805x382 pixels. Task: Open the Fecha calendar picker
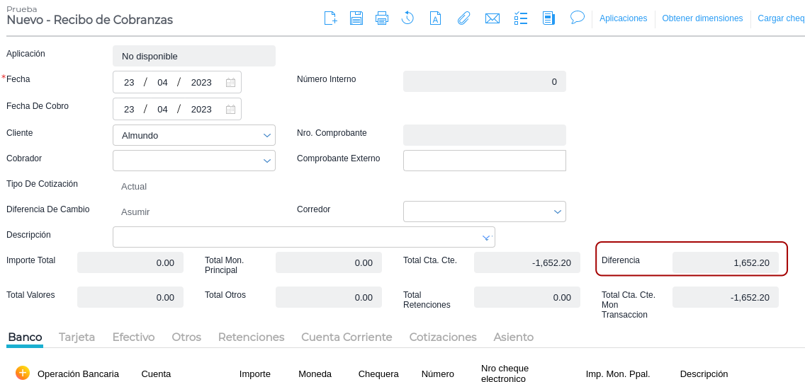230,82
